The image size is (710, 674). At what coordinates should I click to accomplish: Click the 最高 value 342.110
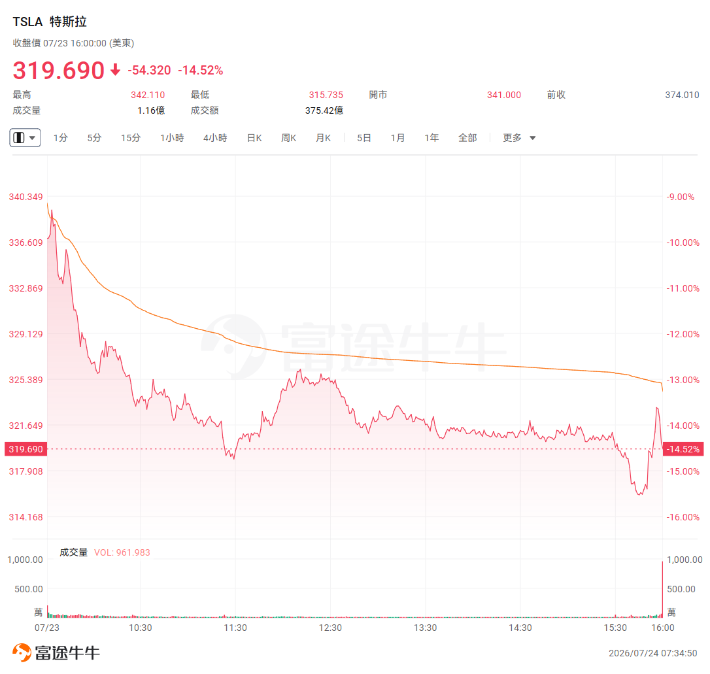pos(148,95)
